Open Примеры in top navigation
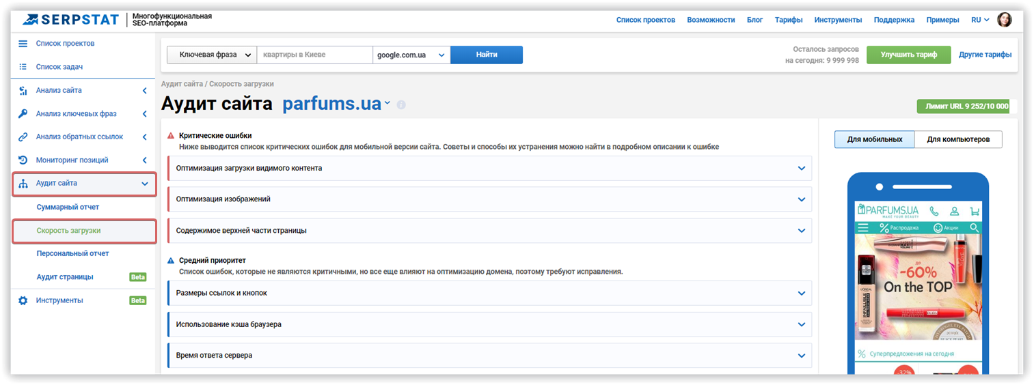This screenshot has width=1034, height=385. click(x=942, y=20)
